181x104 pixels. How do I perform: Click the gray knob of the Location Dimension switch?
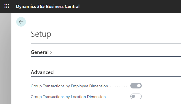133,96
